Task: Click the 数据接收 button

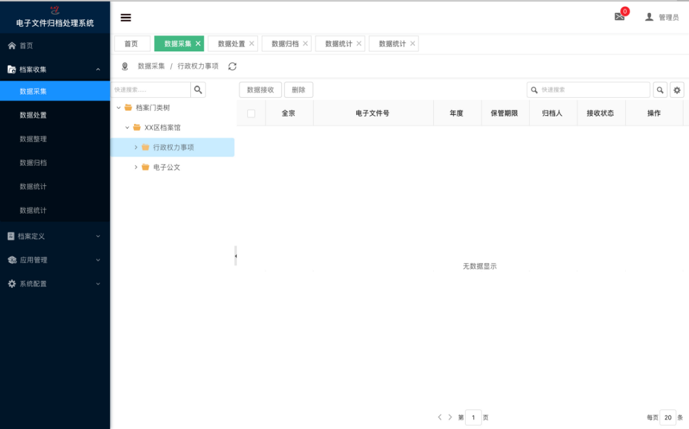Action: (x=259, y=89)
